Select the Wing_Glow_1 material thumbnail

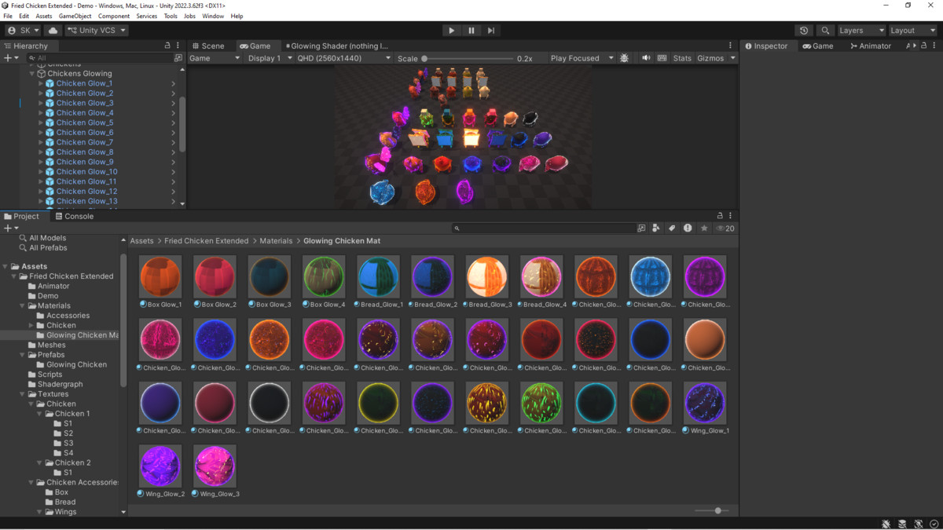coord(706,403)
